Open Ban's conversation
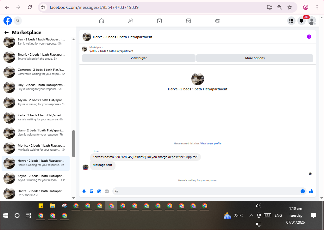 pyautogui.click(x=36, y=41)
